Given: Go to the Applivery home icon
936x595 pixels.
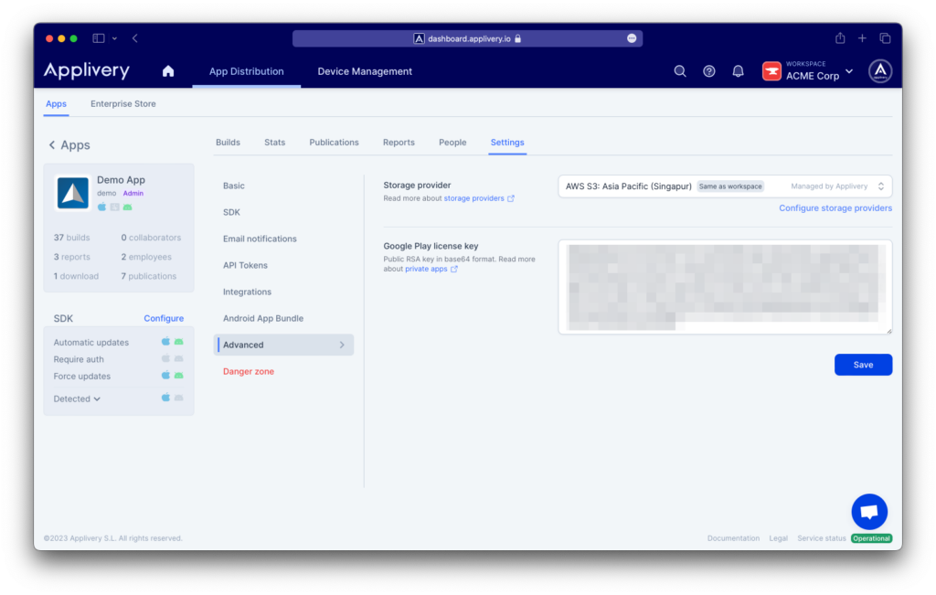Looking at the screenshot, I should pyautogui.click(x=168, y=71).
